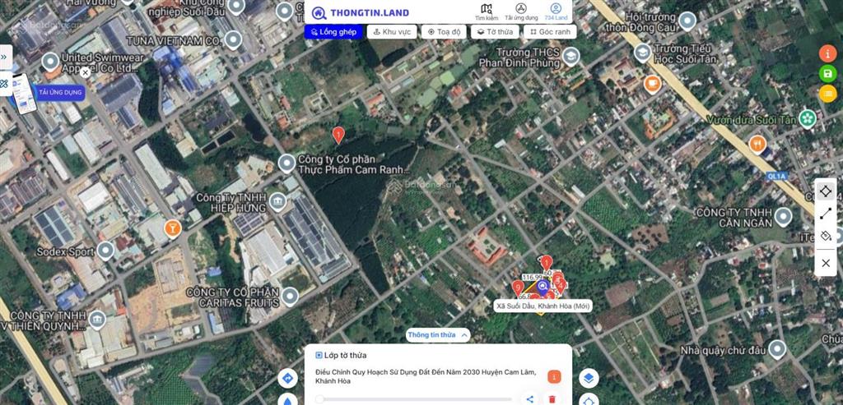Select the Tờ thửa tab
The height and width of the screenshot is (405, 843).
pos(495,32)
